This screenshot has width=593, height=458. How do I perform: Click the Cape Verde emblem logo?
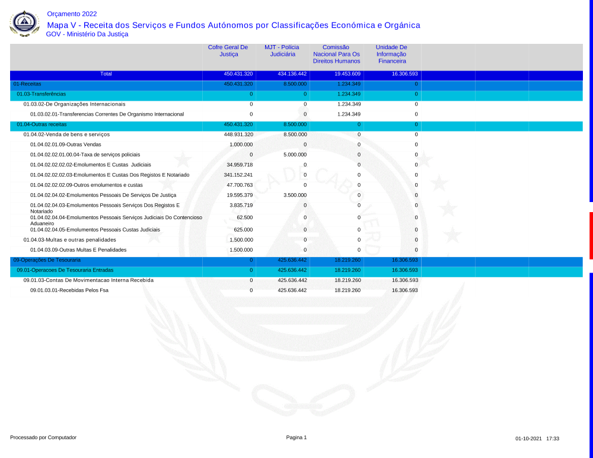[24, 24]
